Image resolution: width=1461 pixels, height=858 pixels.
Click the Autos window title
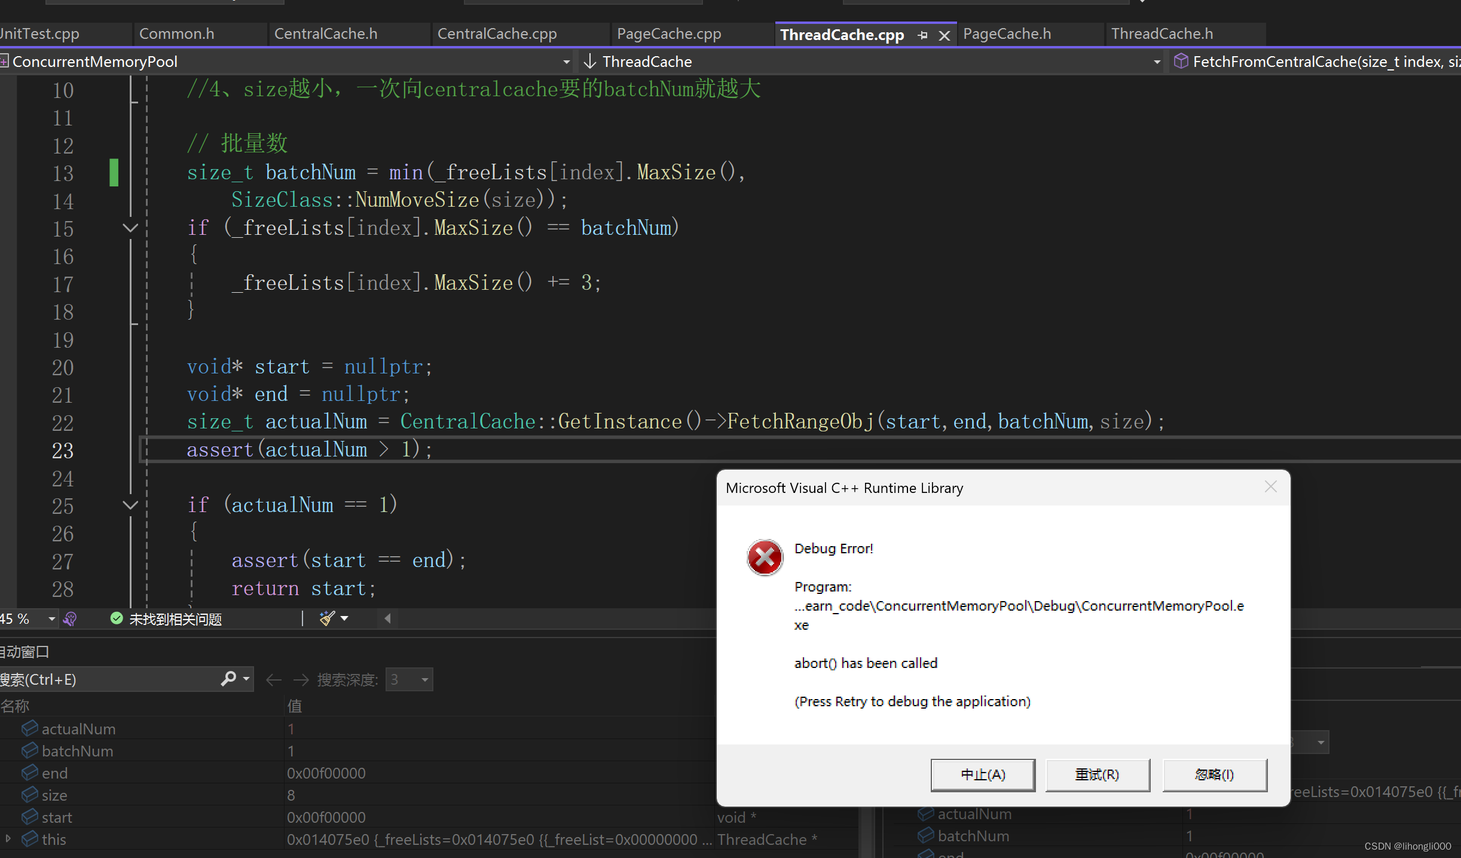24,652
